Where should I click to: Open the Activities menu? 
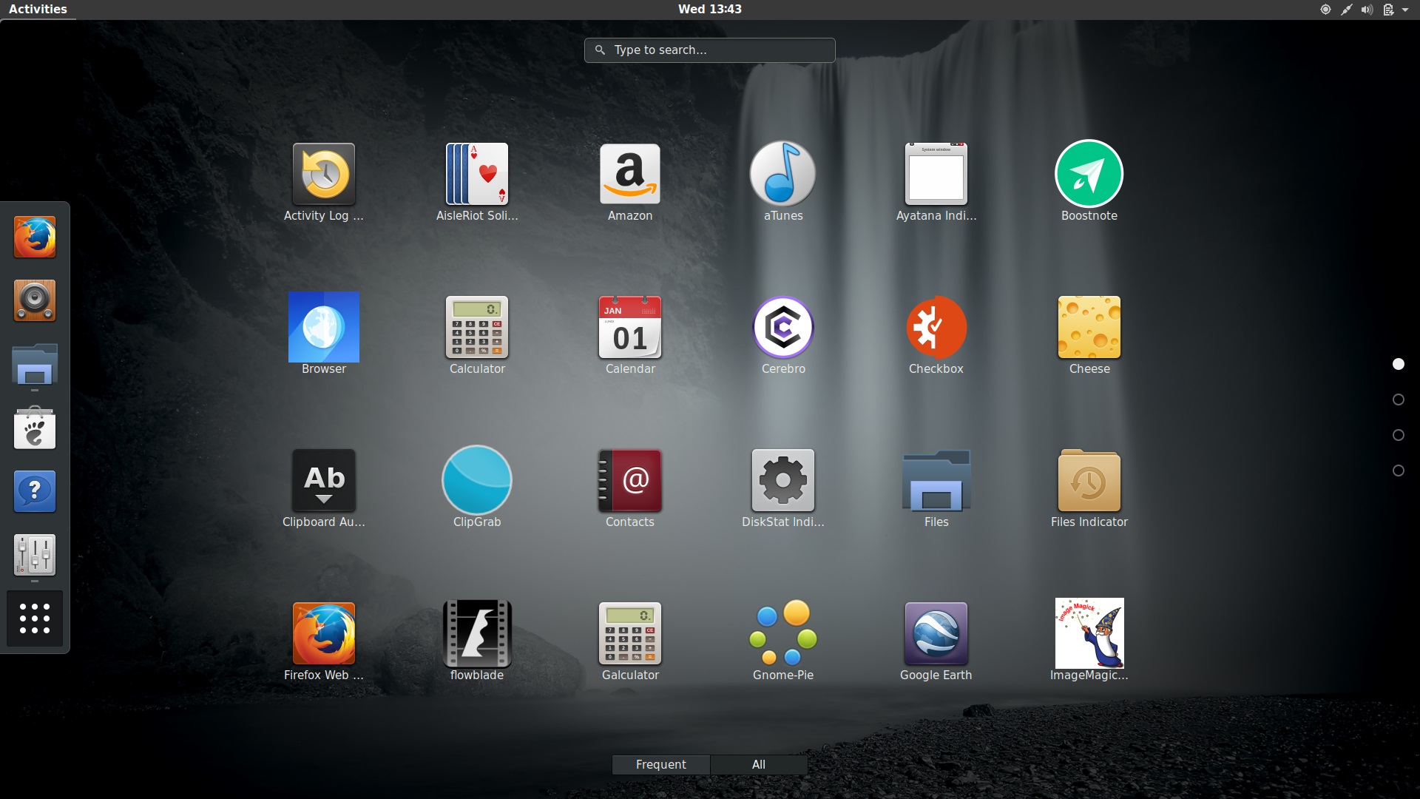[x=38, y=9]
